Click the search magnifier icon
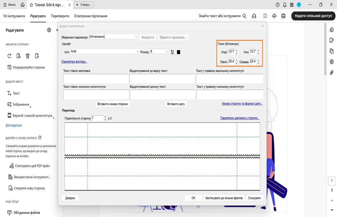337x217 pixels. click(x=244, y=16)
